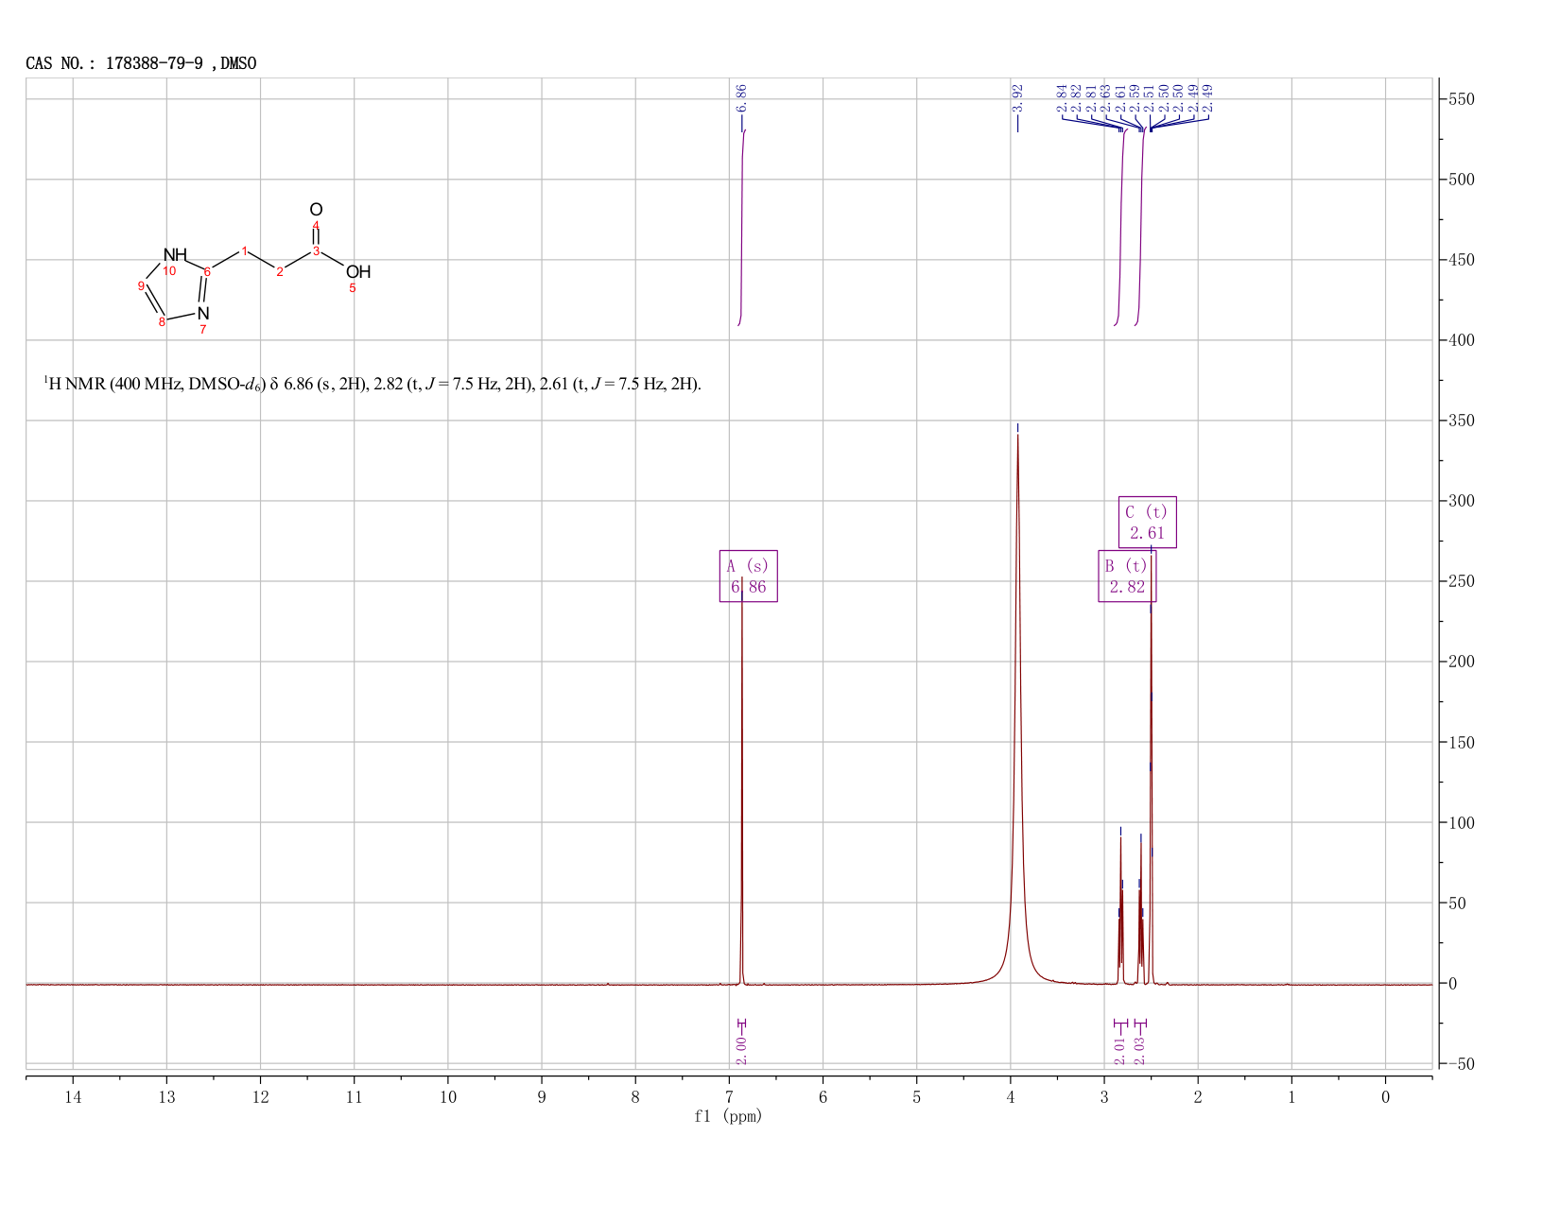Viewport: 1560px width, 1205px height.
Task: Click the y-axis tick label 100
Action: point(1461,822)
